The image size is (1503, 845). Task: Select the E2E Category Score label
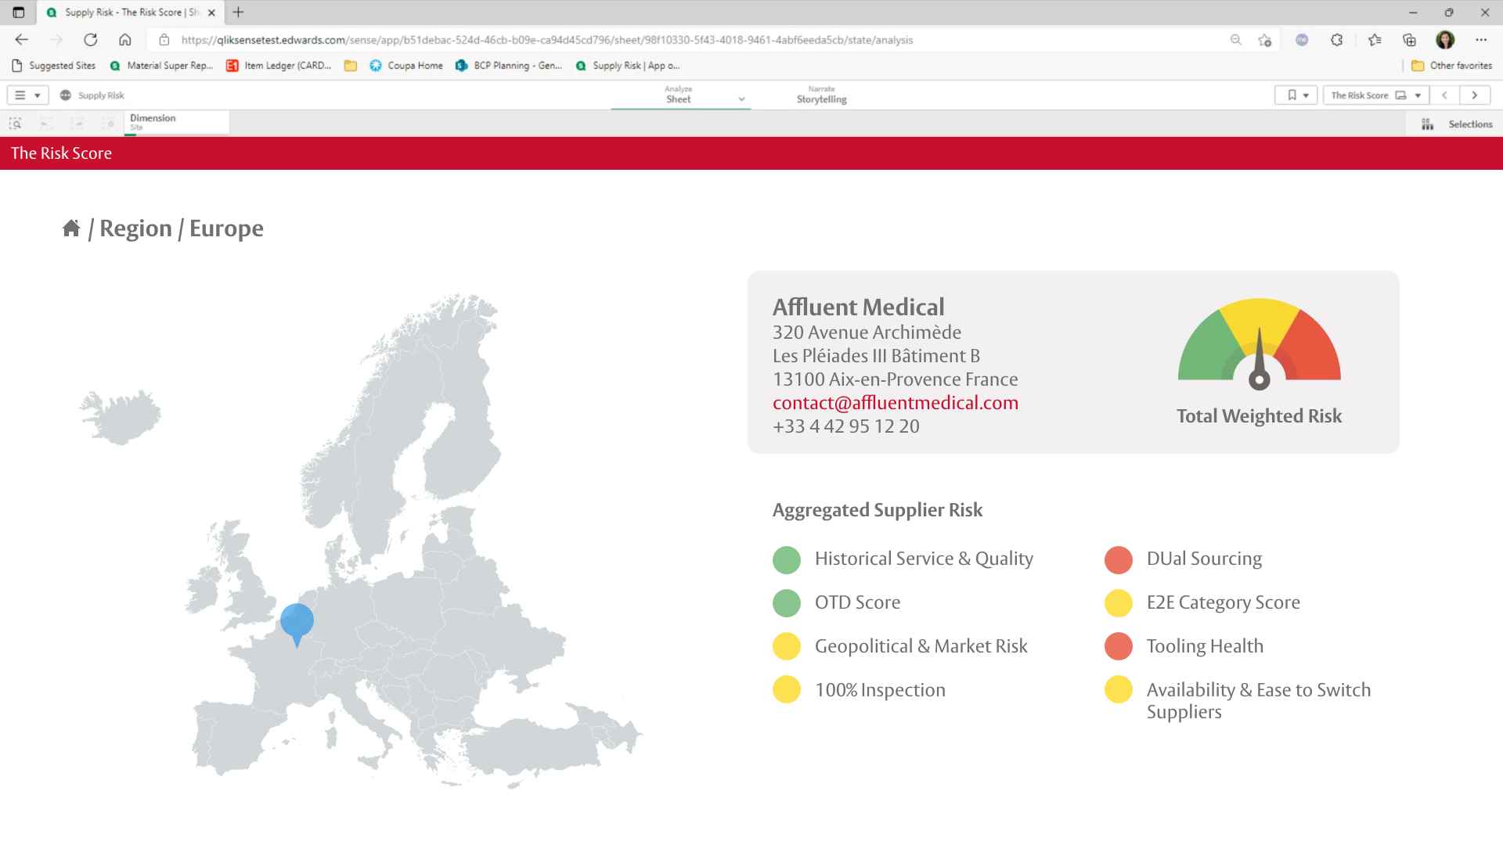click(x=1223, y=602)
